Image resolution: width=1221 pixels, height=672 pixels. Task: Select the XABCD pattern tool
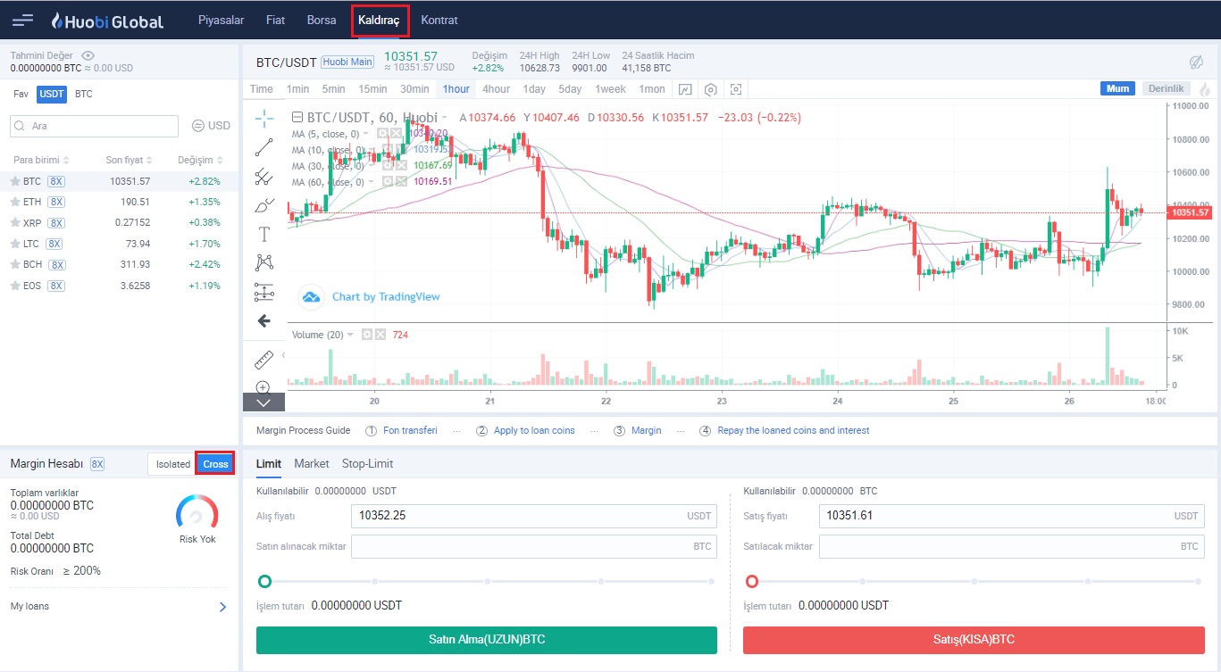pos(263,262)
